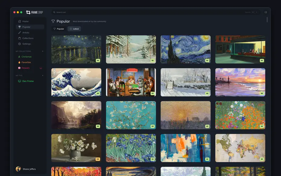Open the Home page from sidebar

[x=30, y=21]
